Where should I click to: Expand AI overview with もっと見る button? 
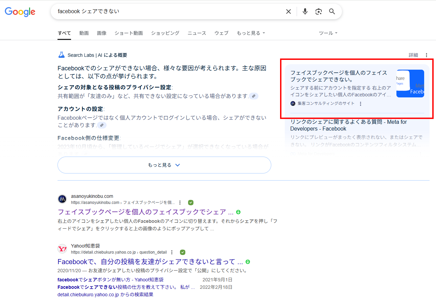[x=164, y=165]
